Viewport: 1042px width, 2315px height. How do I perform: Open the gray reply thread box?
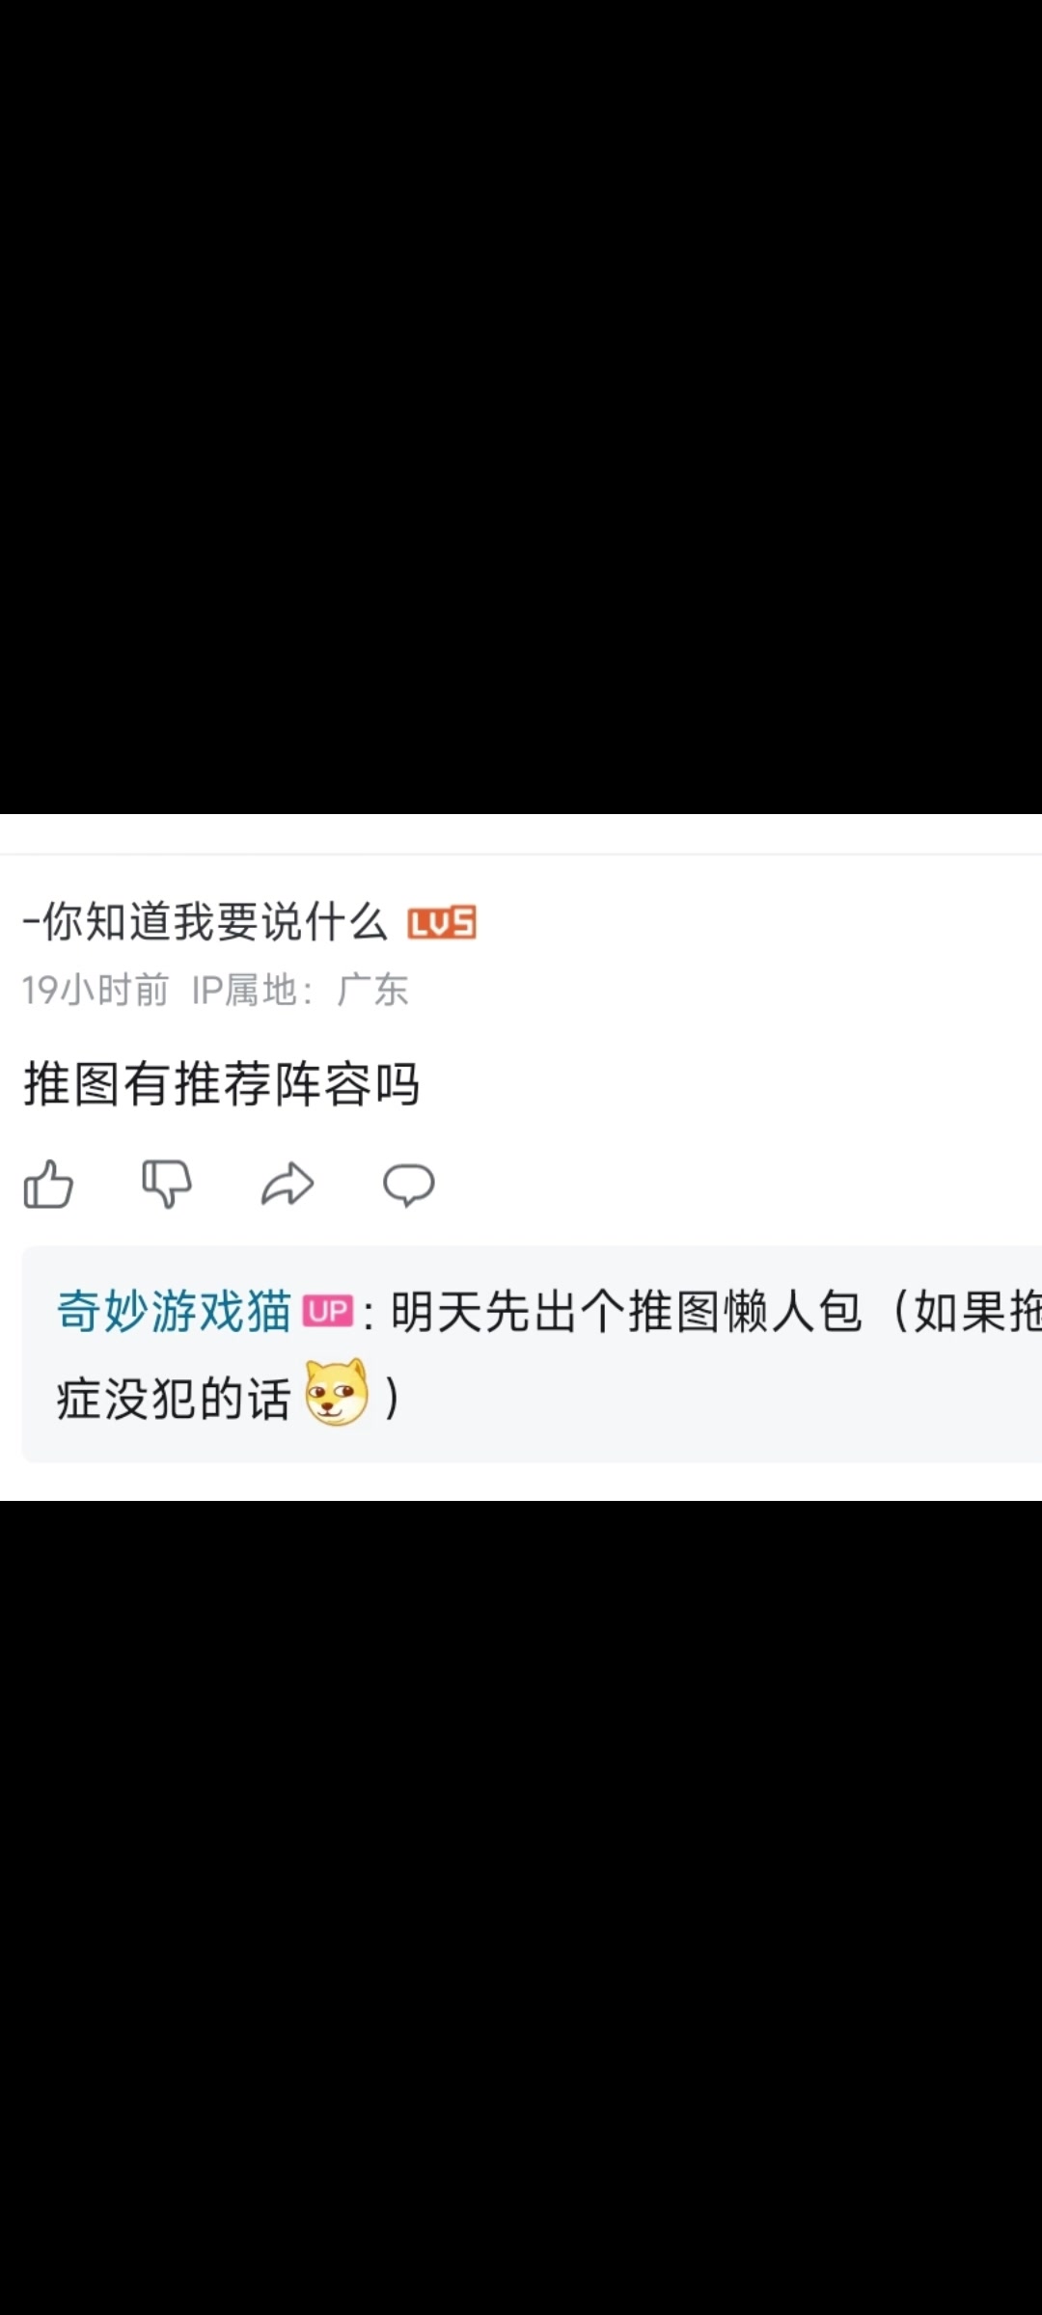click(532, 1354)
